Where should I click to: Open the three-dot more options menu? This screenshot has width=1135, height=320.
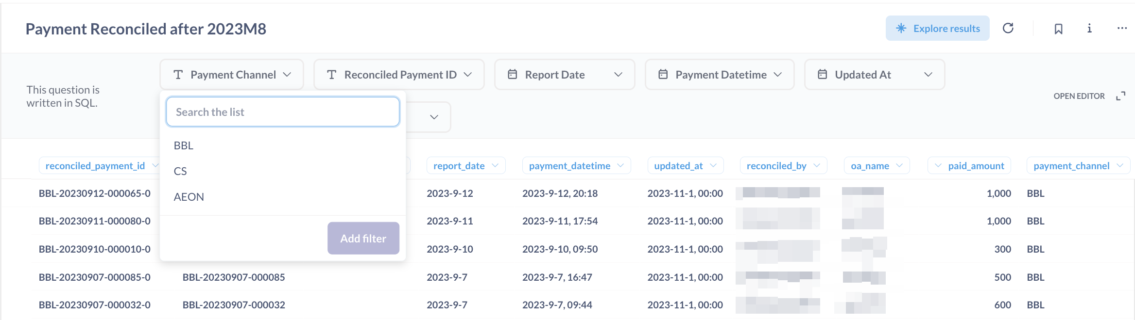coord(1122,28)
